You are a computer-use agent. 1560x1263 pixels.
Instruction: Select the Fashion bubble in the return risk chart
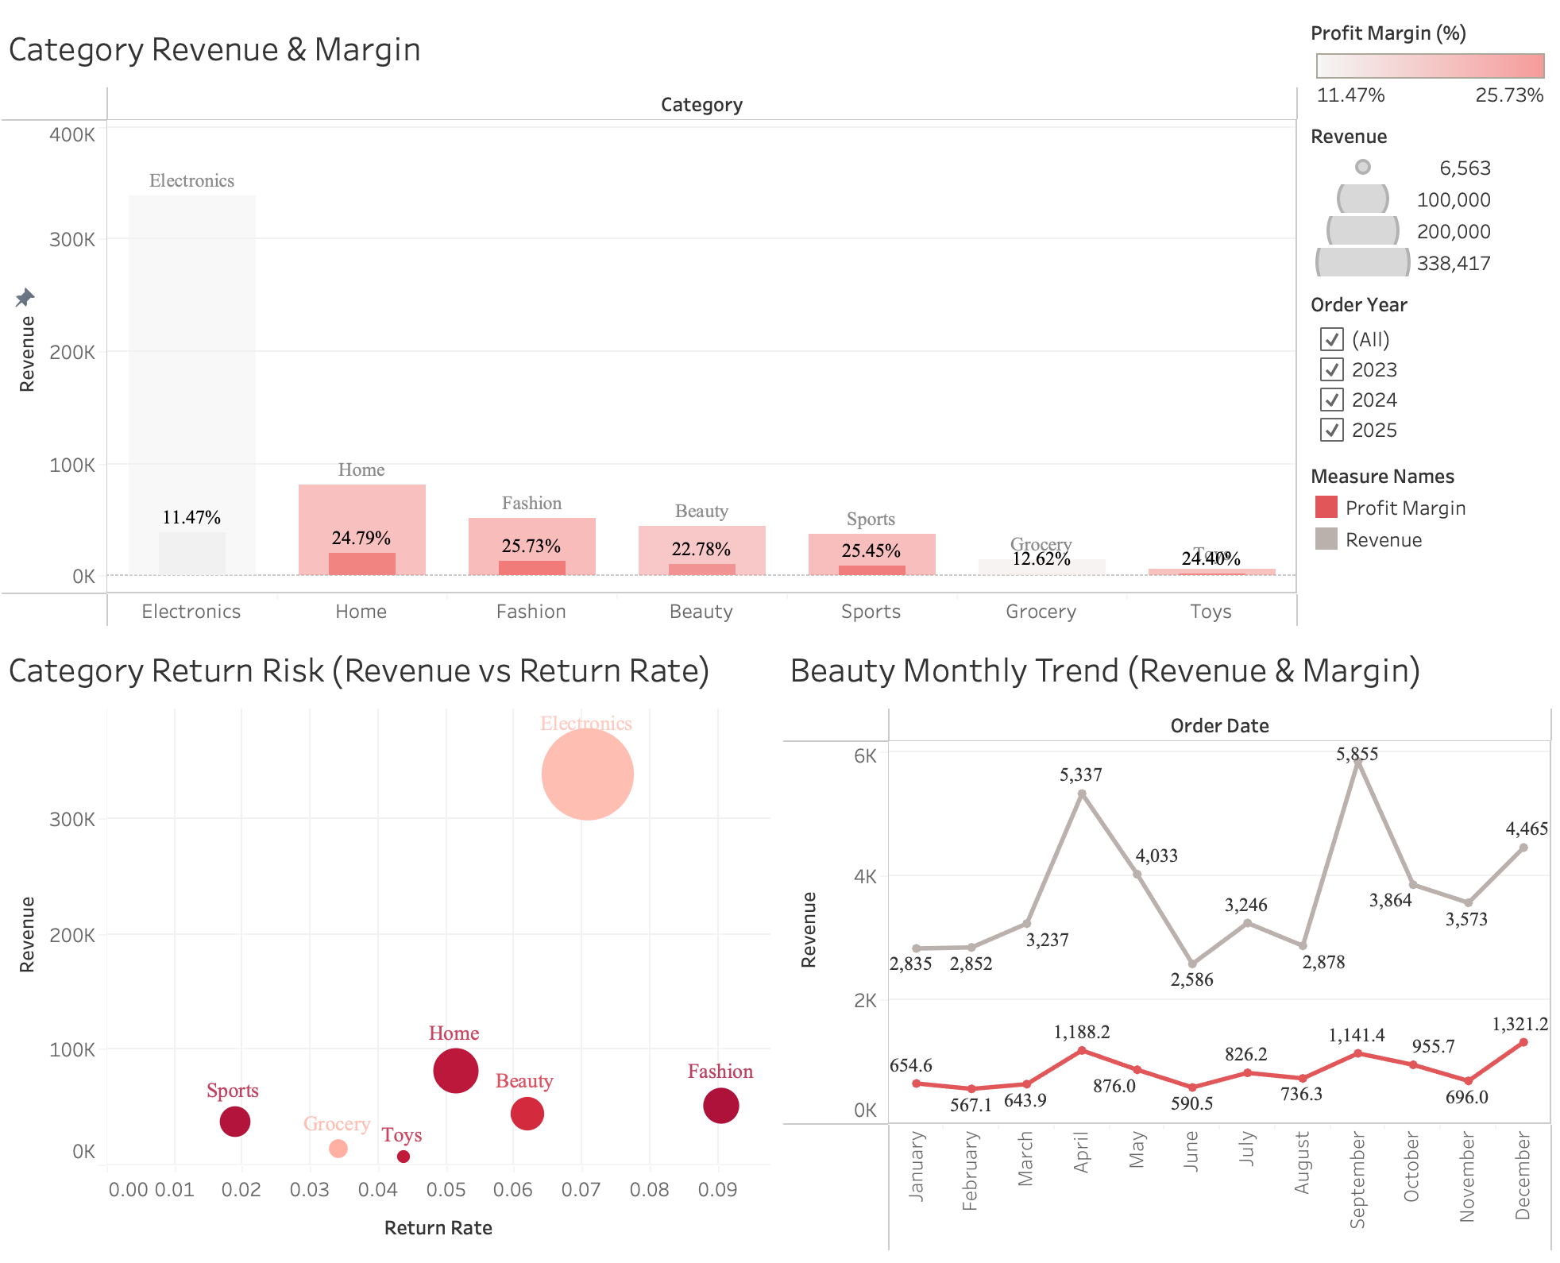coord(721,1104)
